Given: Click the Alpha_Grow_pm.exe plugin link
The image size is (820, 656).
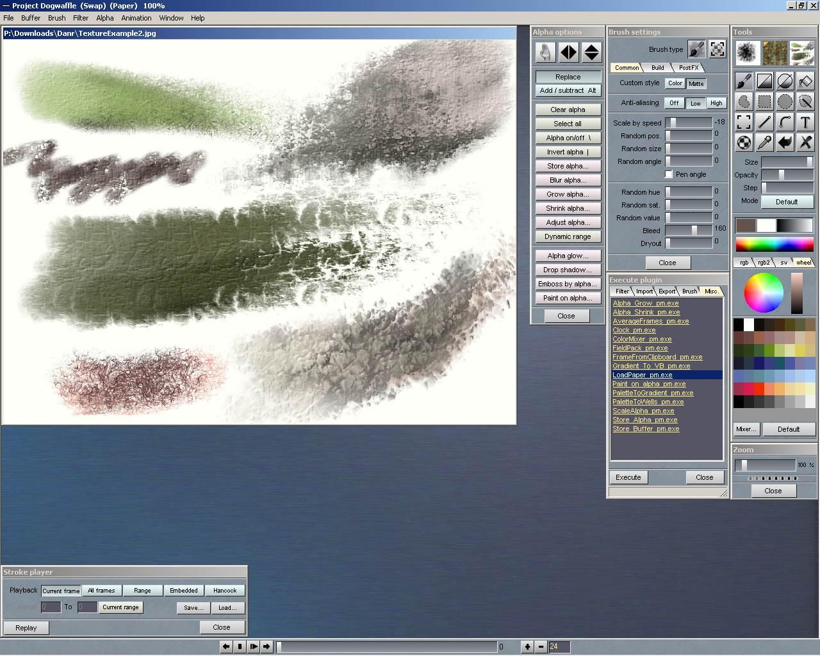Looking at the screenshot, I should pos(646,303).
